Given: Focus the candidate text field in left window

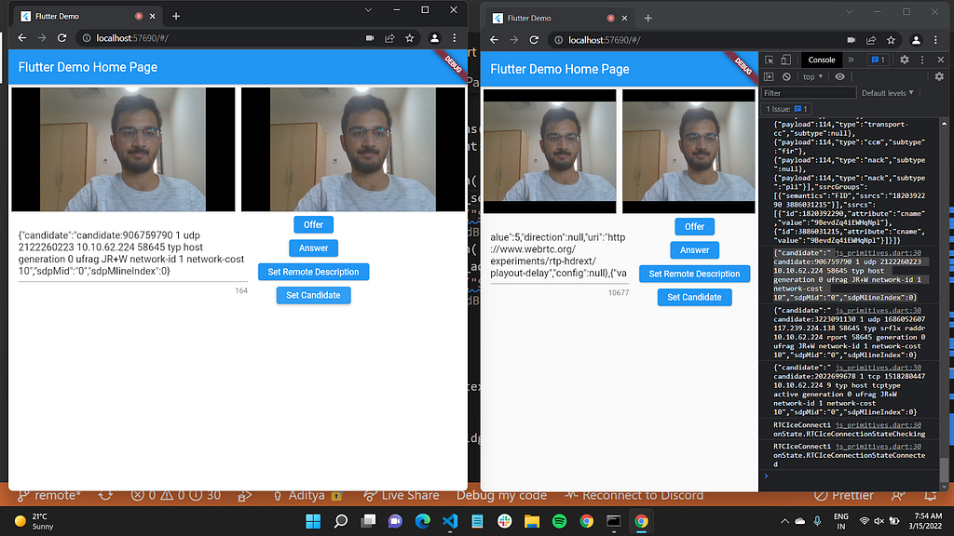Looking at the screenshot, I should pos(132,253).
